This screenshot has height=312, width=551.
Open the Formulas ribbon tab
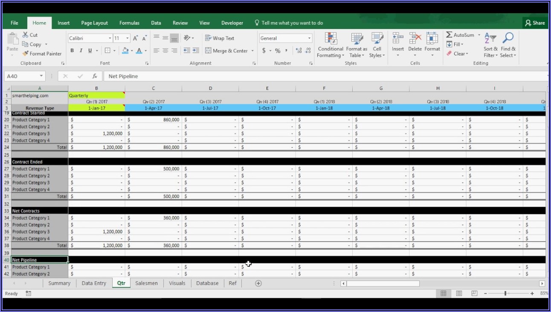pos(129,23)
